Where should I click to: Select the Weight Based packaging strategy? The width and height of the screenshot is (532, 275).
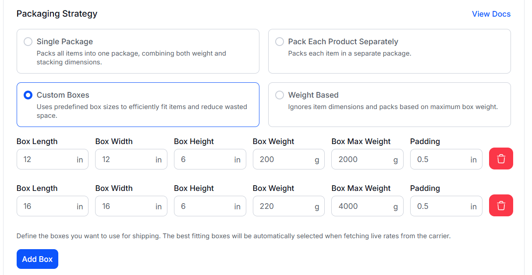coord(280,95)
